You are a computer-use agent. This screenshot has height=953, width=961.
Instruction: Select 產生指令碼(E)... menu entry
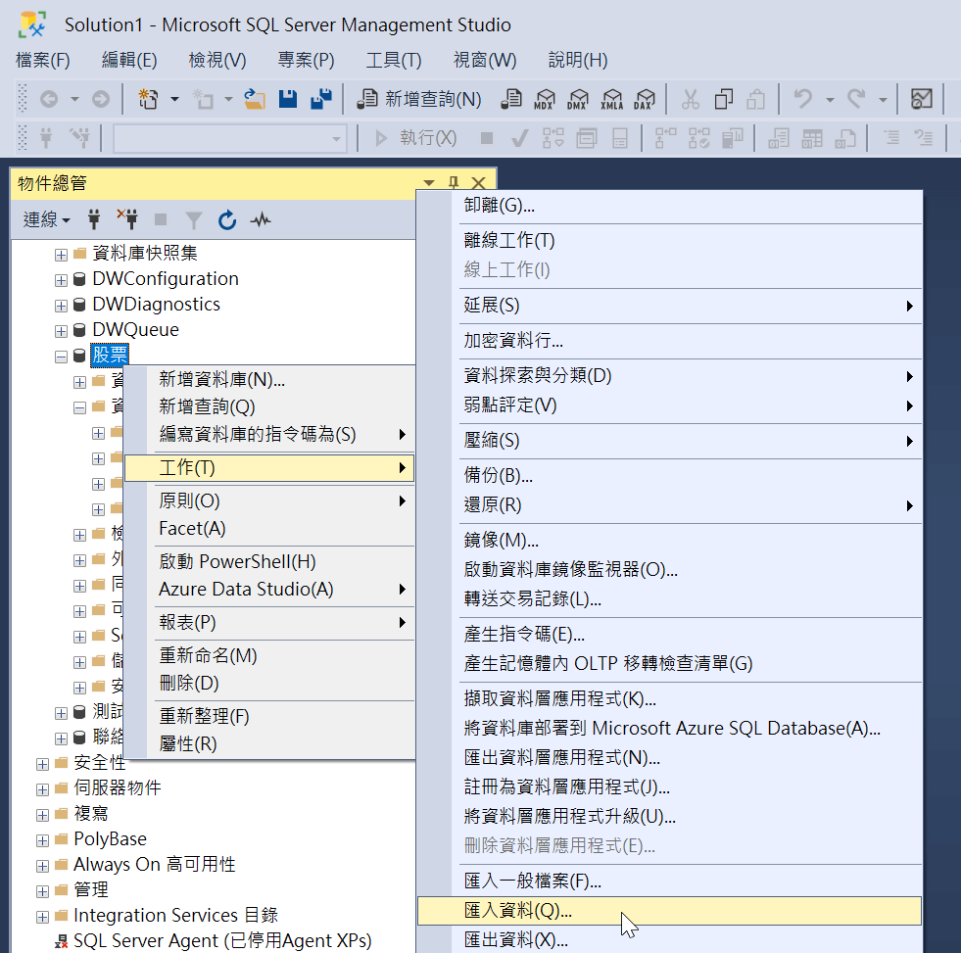click(x=669, y=634)
